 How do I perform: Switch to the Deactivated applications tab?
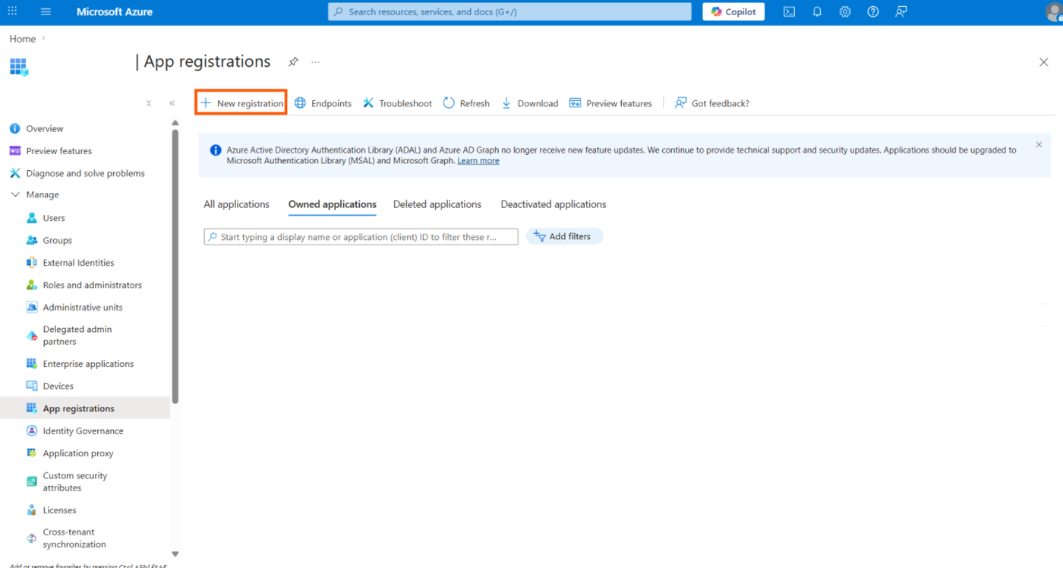point(554,204)
